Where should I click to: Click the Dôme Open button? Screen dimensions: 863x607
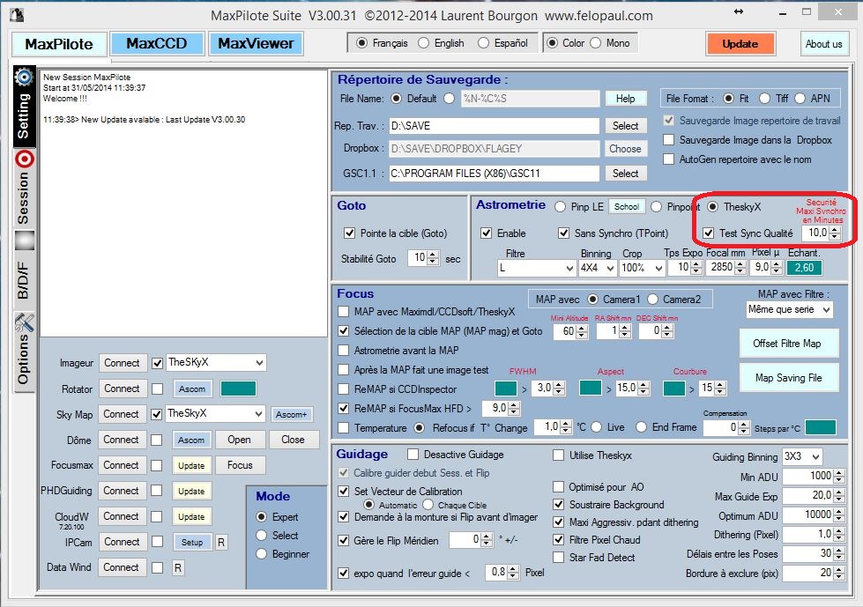(239, 440)
